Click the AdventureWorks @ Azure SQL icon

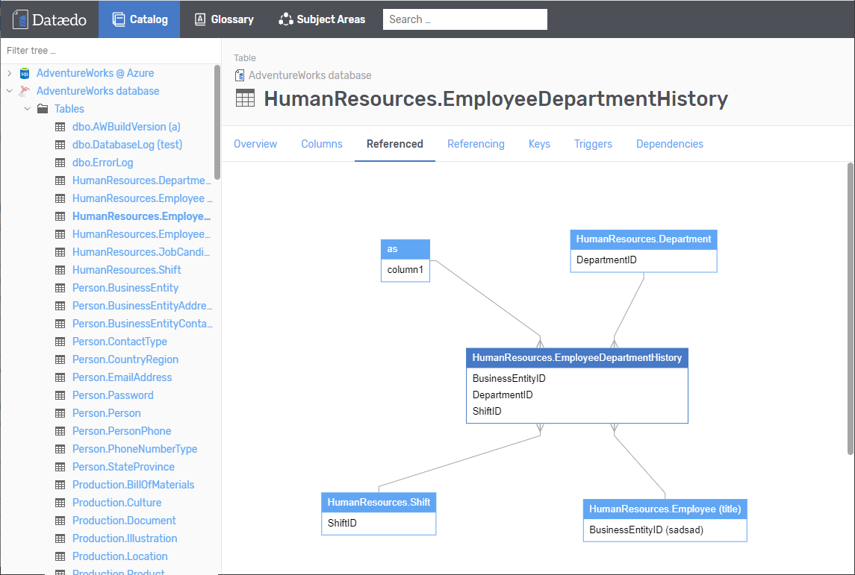coord(25,73)
